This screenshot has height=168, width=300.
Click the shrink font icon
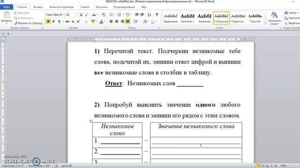(86, 14)
